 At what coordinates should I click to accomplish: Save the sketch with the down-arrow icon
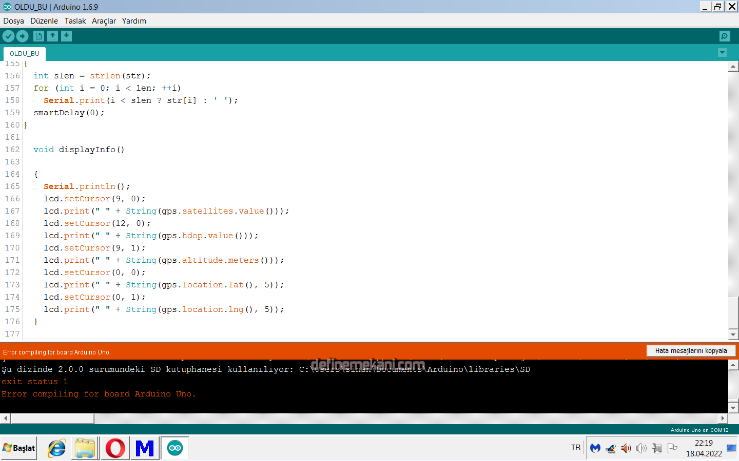[x=67, y=36]
